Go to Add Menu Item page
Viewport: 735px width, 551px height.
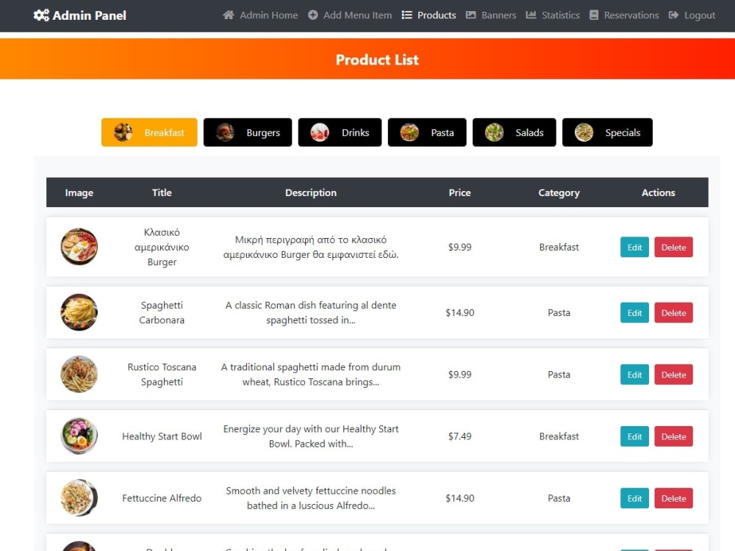click(x=350, y=15)
